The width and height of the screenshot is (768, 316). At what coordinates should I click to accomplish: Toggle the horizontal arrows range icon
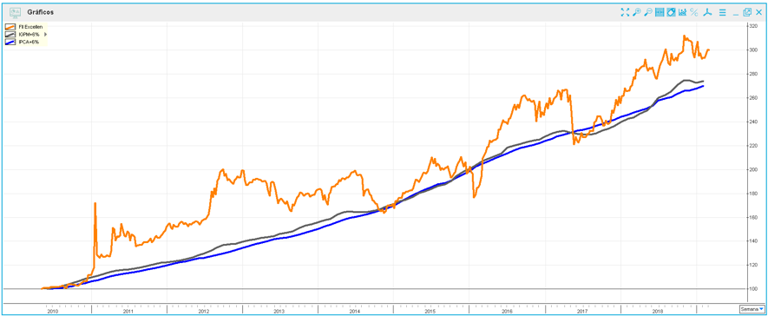tap(660, 12)
